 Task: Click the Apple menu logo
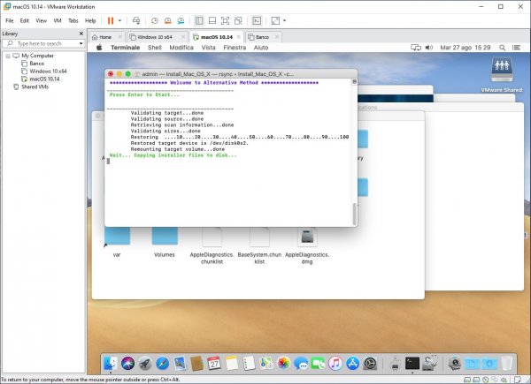click(x=99, y=48)
